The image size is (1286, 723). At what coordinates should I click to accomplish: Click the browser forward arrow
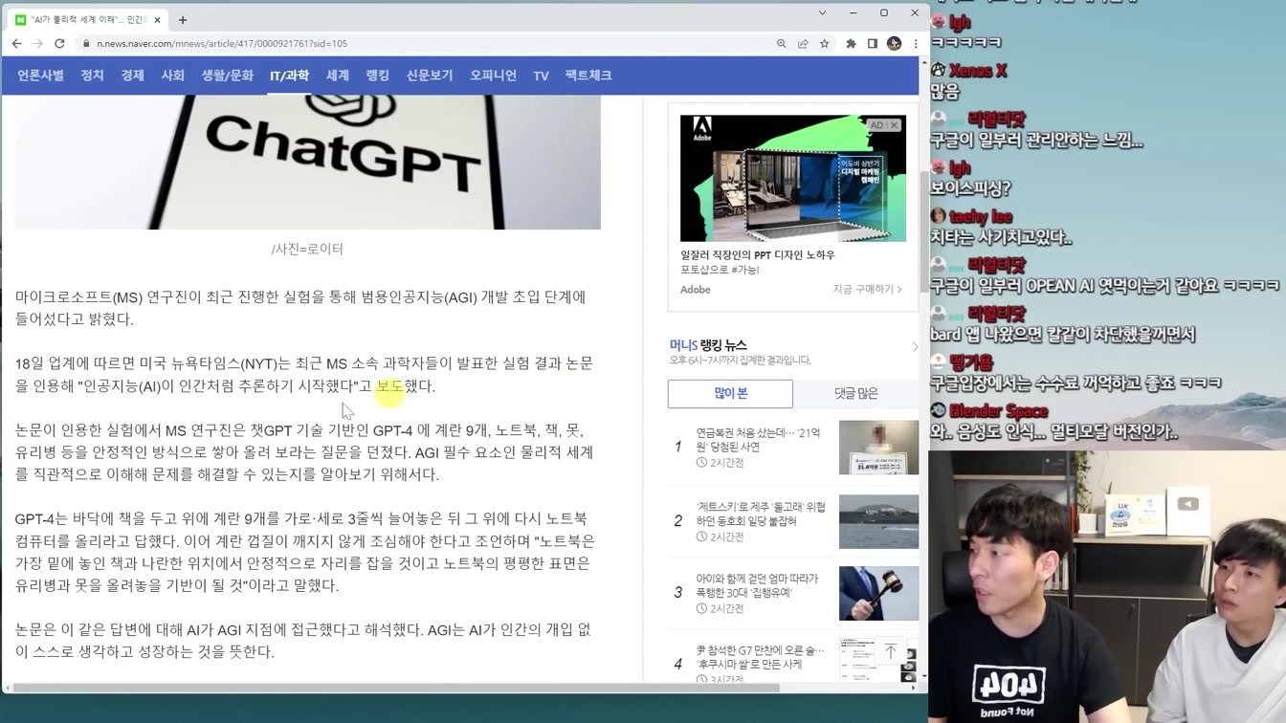coord(38,43)
